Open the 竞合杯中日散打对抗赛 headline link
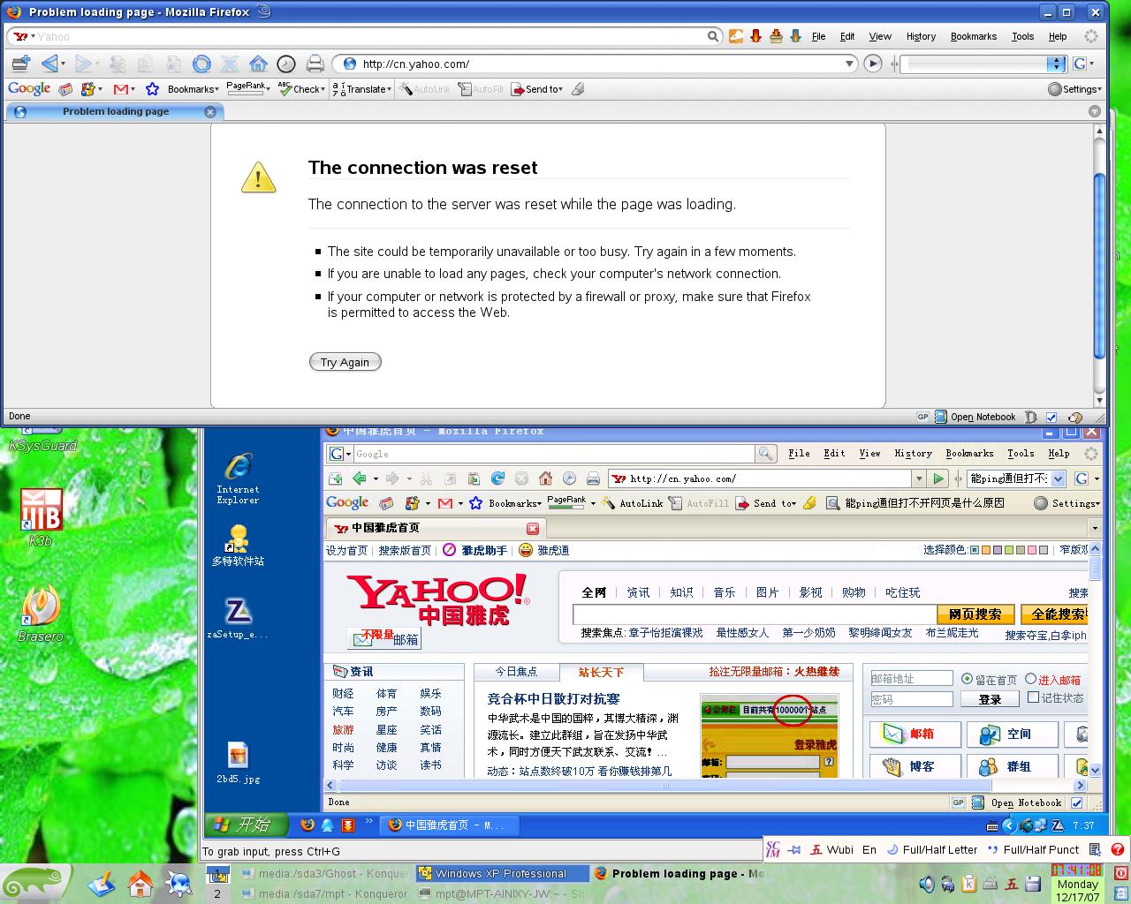Screen dimensions: 1131x904 click(x=553, y=698)
